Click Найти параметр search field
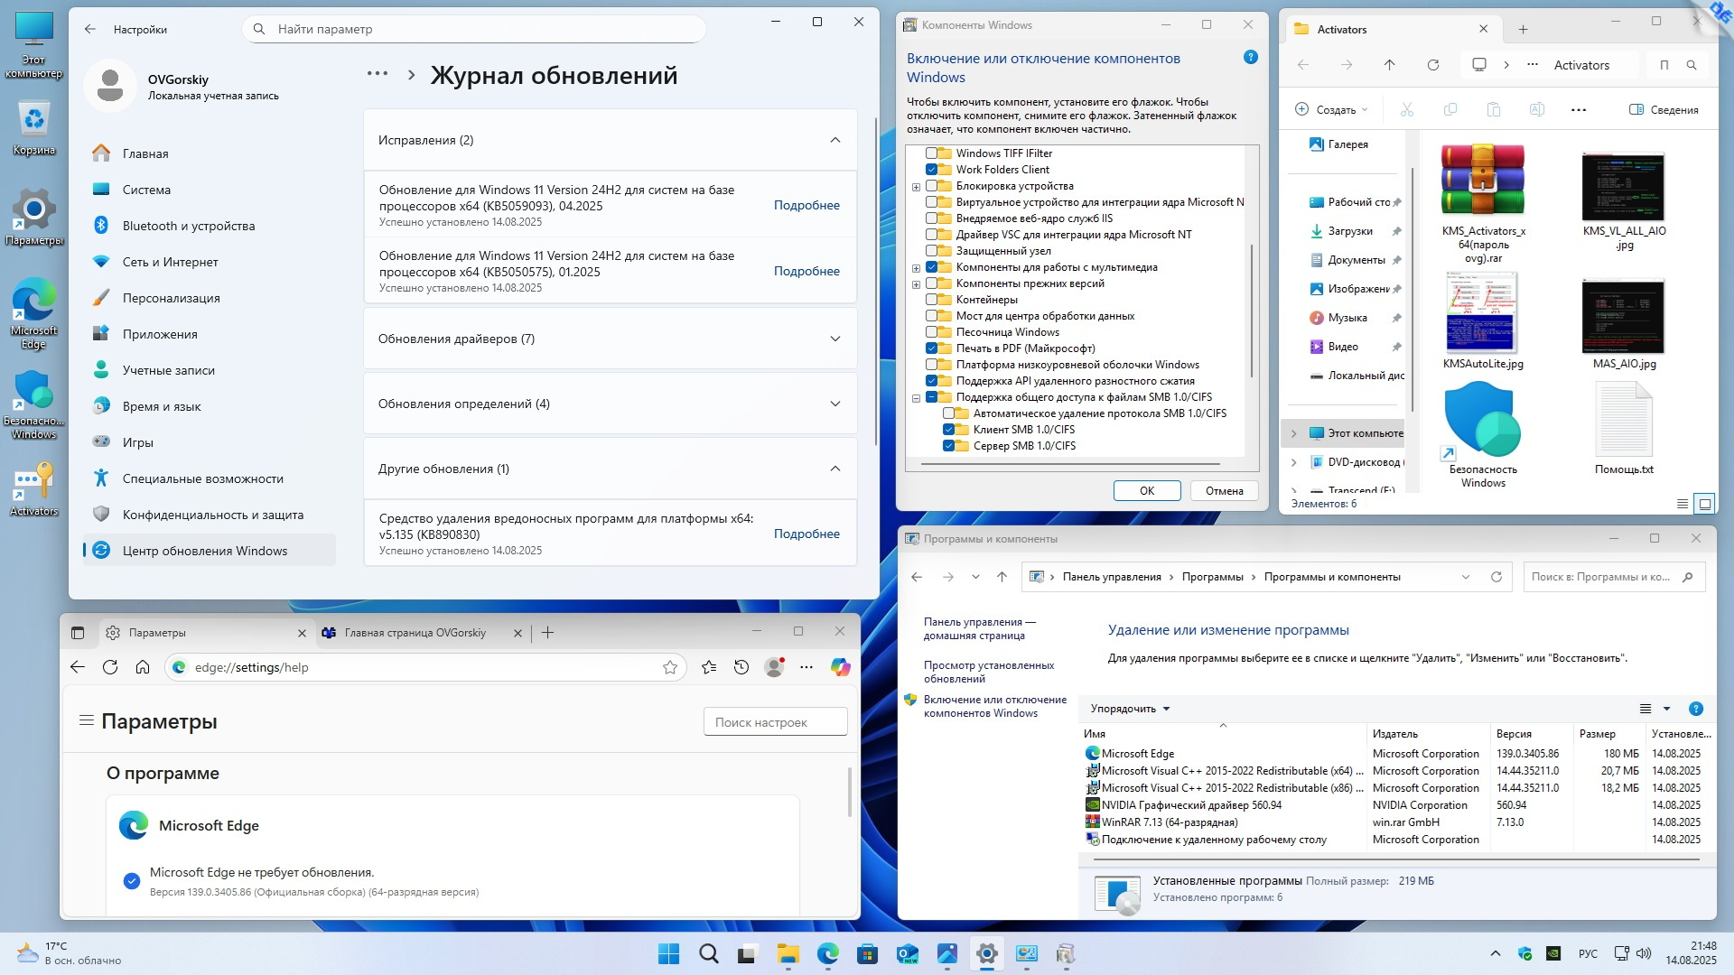 (474, 29)
